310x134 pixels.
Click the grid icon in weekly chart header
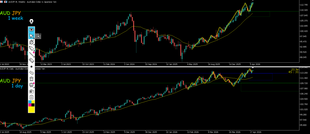pos(2,2)
